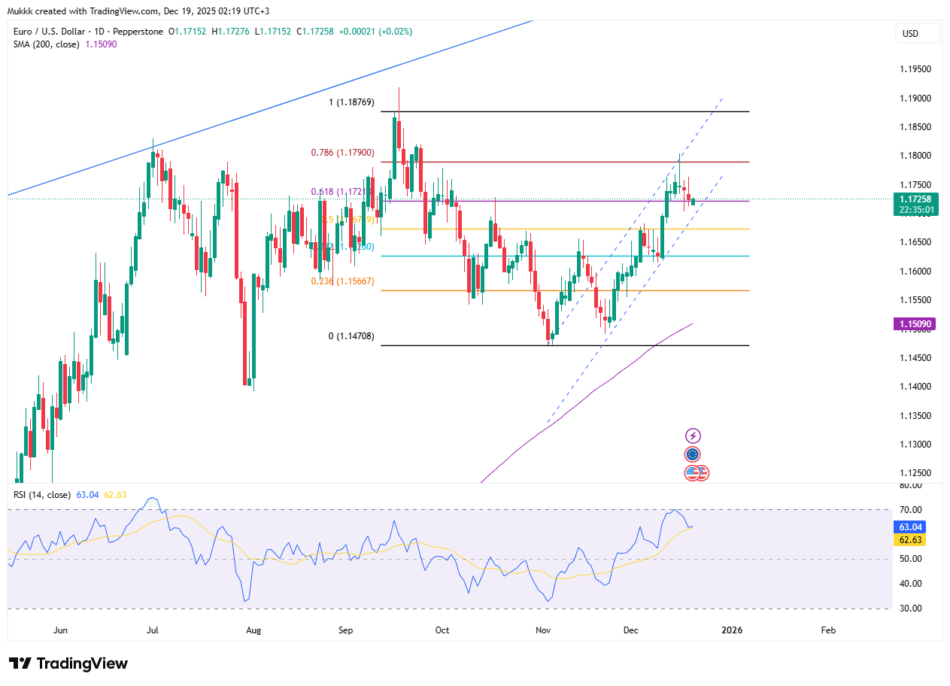This screenshot has width=950, height=686.
Task: Click the RSI 70.00 scale level
Action: [909, 510]
